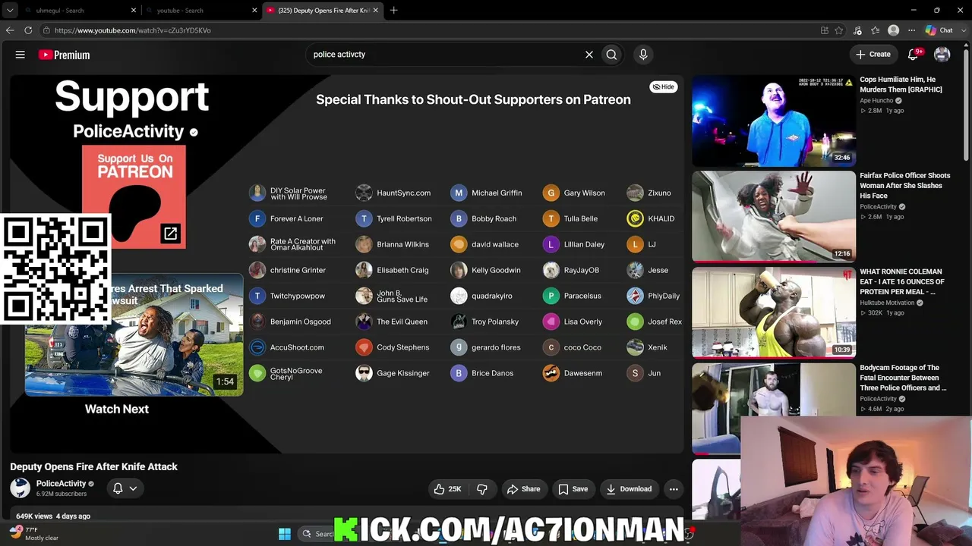Image resolution: width=972 pixels, height=546 pixels.
Task: Click the supporter name 'KHALID'
Action: click(x=661, y=219)
